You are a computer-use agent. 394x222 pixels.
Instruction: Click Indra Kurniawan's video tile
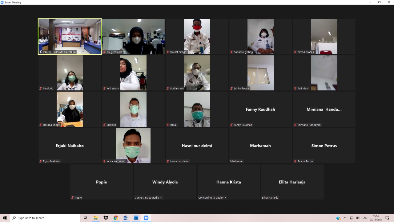click(133, 146)
